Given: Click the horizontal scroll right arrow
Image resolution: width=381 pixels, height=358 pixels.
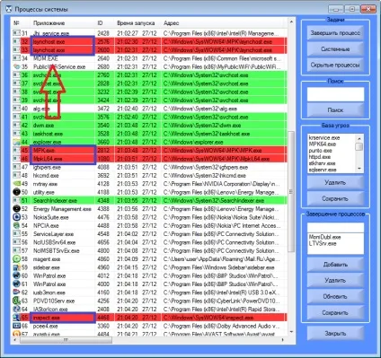Looking at the screenshot, I should coord(283,340).
